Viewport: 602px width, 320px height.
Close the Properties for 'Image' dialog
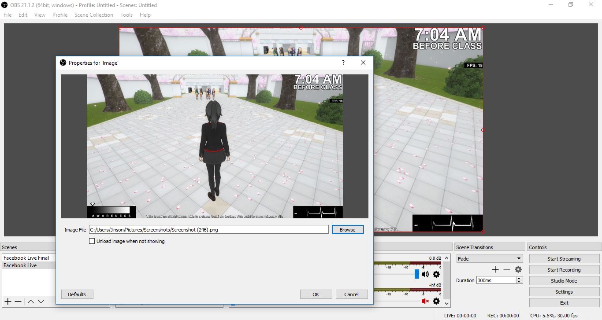pos(363,63)
